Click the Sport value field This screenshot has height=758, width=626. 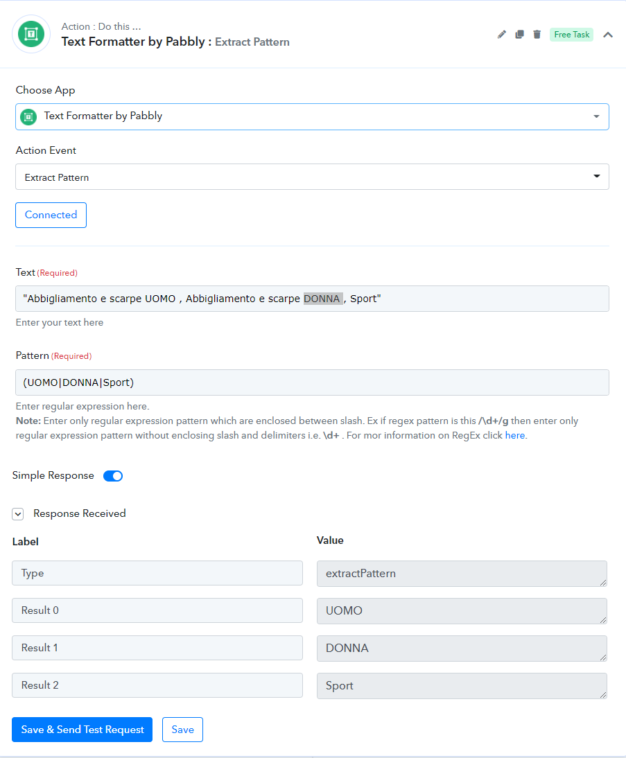[462, 686]
